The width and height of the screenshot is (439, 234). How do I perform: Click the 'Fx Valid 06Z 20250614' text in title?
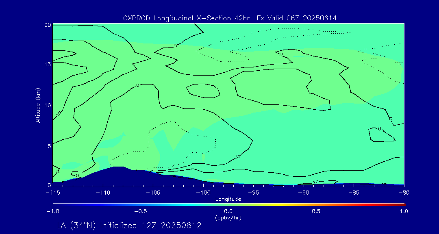coord(297,18)
